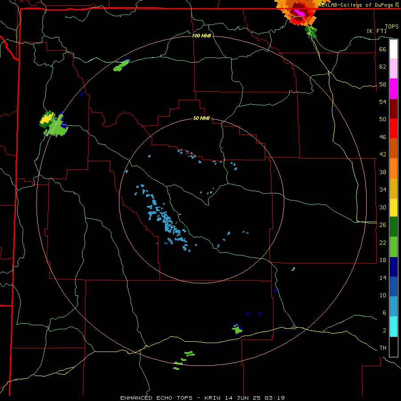Click legend value "10"
Screen dimensions: 401x401
click(383, 295)
